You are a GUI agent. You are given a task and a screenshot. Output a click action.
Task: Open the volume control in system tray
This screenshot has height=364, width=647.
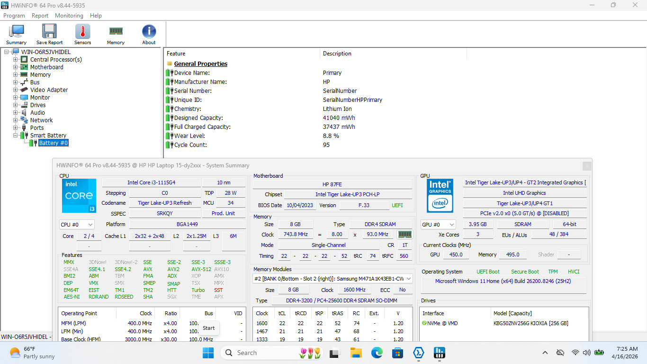click(x=587, y=353)
